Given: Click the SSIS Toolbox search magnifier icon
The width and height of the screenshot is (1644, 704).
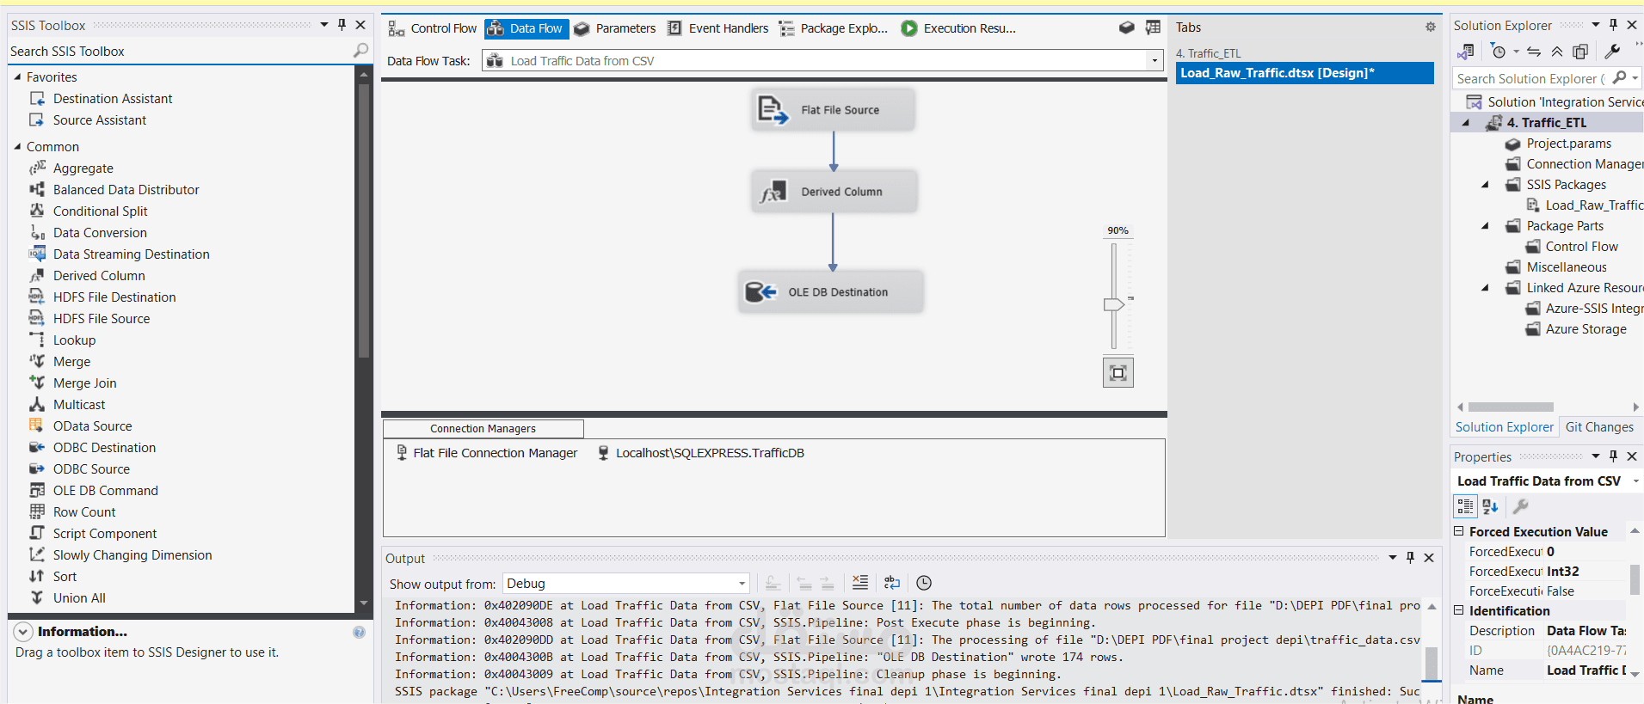Looking at the screenshot, I should click(360, 52).
